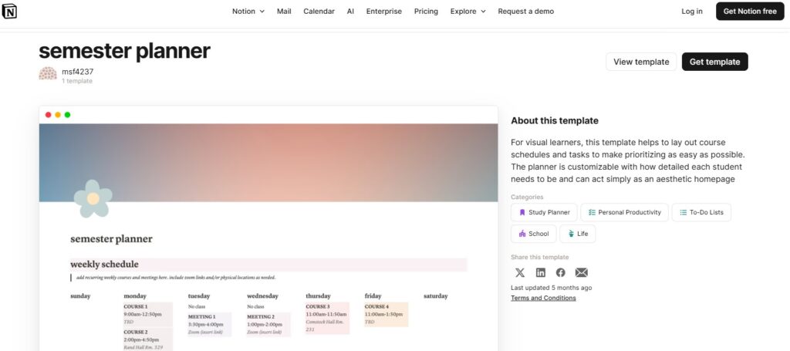This screenshot has width=790, height=351.
Task: Go to the Pricing page
Action: pyautogui.click(x=426, y=12)
